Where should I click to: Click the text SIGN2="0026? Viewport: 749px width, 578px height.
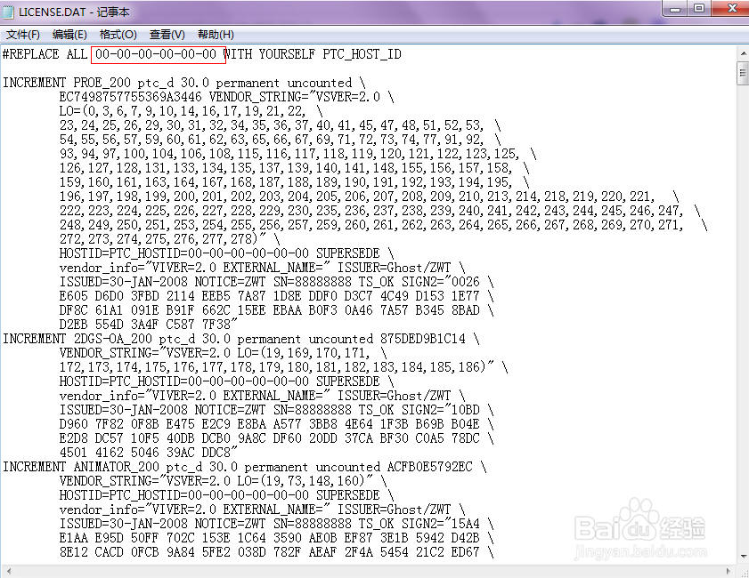pos(441,282)
